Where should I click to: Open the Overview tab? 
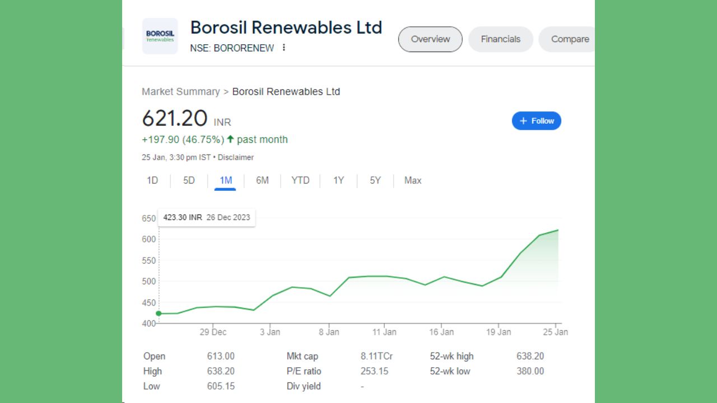tap(430, 39)
